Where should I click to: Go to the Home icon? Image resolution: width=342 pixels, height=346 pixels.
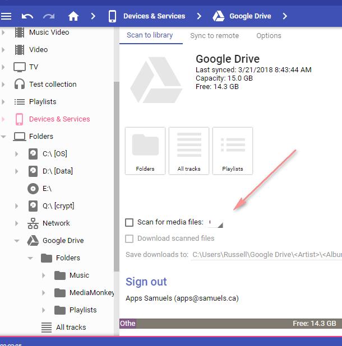point(73,16)
